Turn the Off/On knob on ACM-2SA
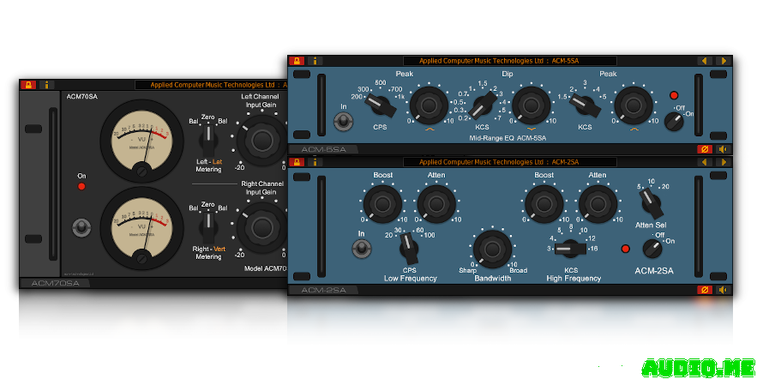Viewport: 757px width, 379px height. click(652, 248)
